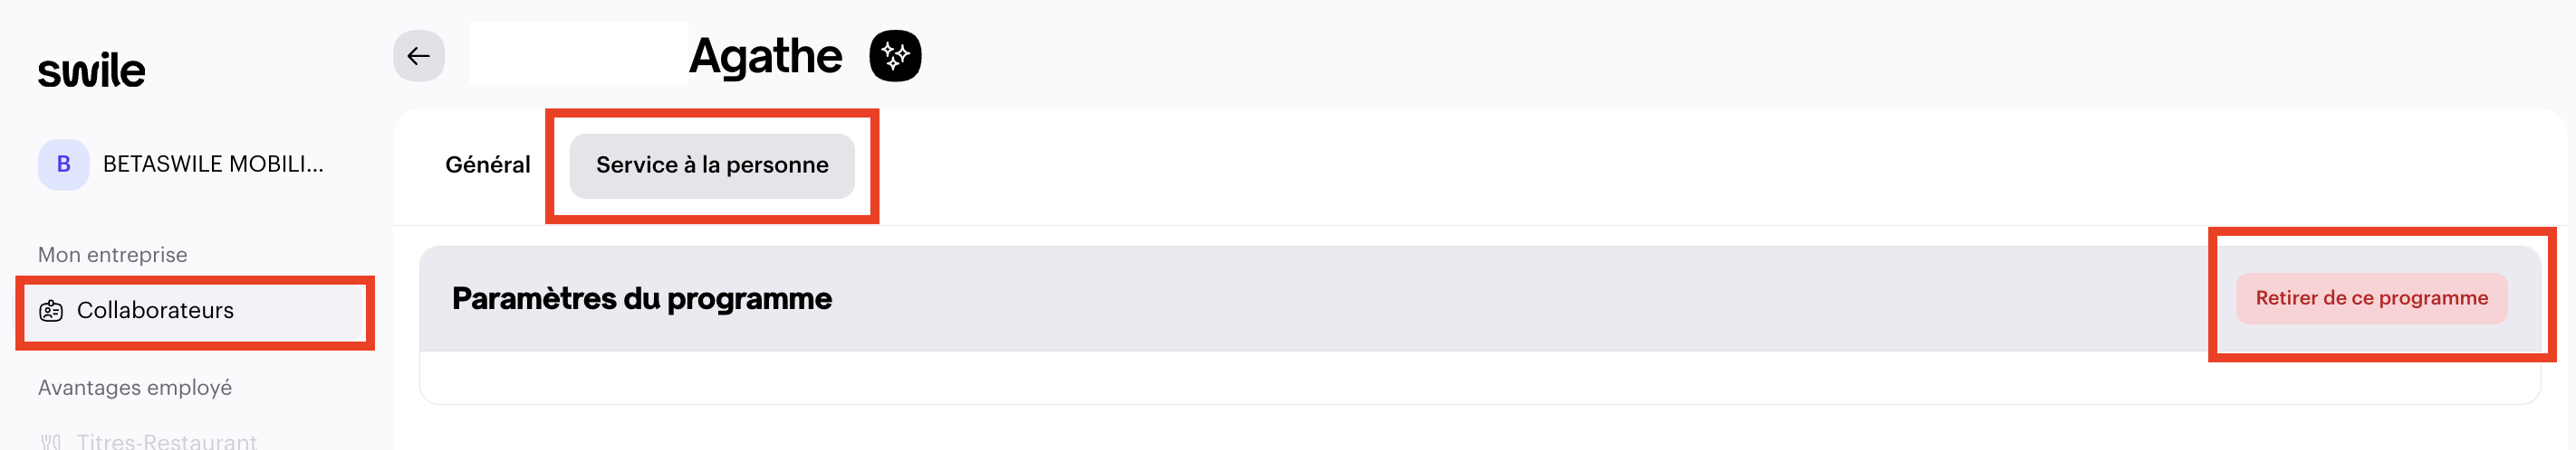
Task: Click the Agathe name title
Action: [x=765, y=56]
